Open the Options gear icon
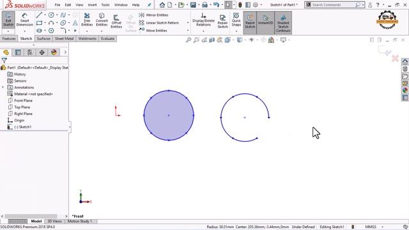Image resolution: width=409 pixels, height=230 pixels. pyautogui.click(x=256, y=4)
